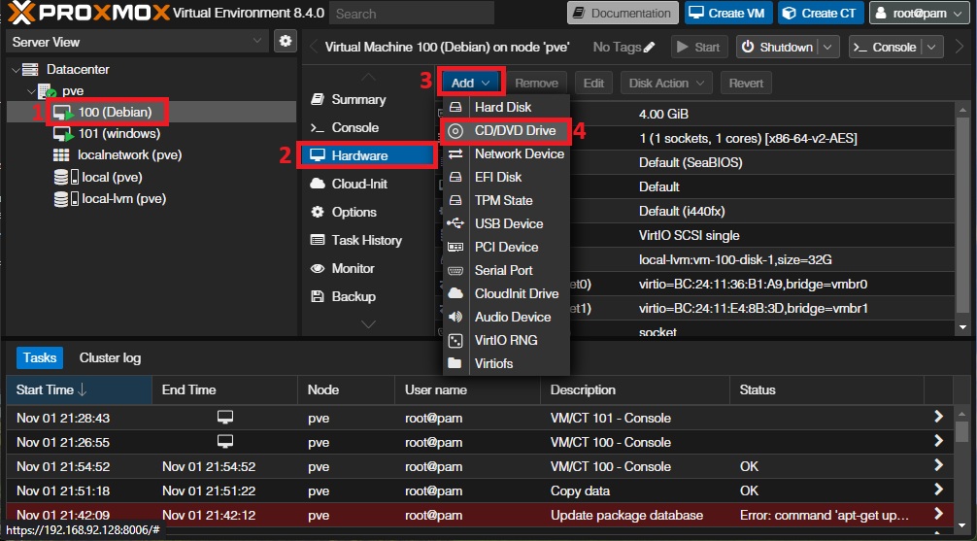Screen dimensions: 977x541
Task: Click the TPM State icon
Action: pyautogui.click(x=455, y=201)
